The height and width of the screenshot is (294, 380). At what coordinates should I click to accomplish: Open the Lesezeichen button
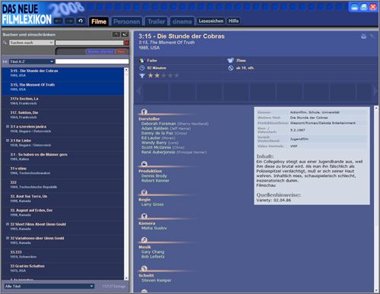pos(211,21)
